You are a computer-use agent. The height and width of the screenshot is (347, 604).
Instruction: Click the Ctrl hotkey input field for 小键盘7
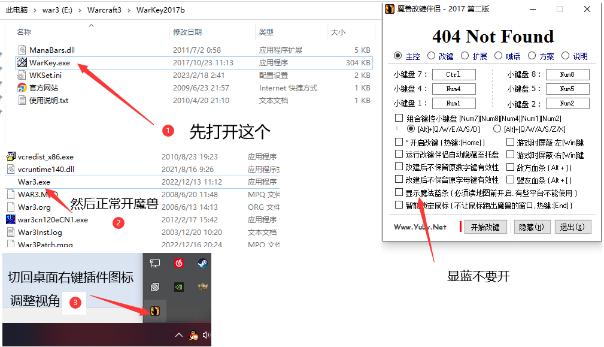[454, 74]
